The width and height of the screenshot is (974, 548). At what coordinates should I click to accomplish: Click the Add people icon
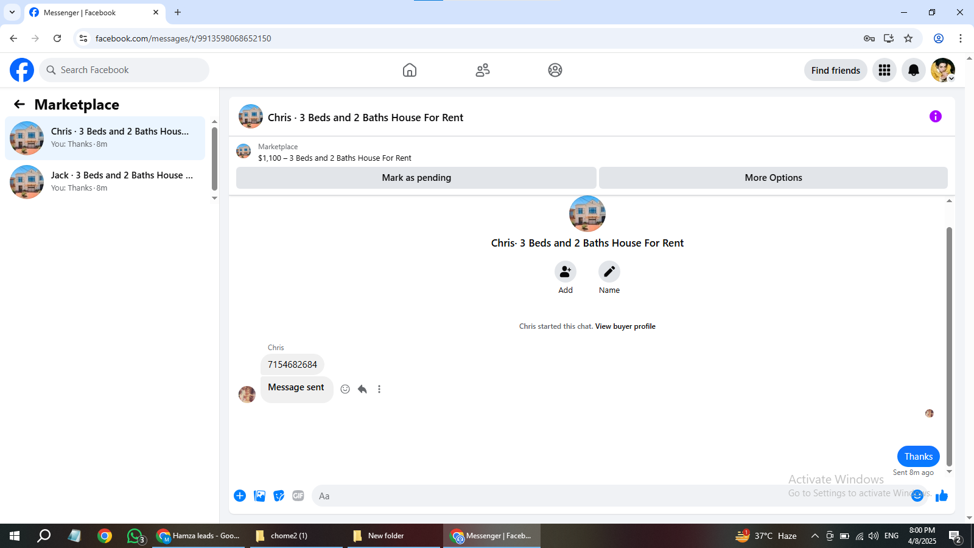[x=566, y=272]
